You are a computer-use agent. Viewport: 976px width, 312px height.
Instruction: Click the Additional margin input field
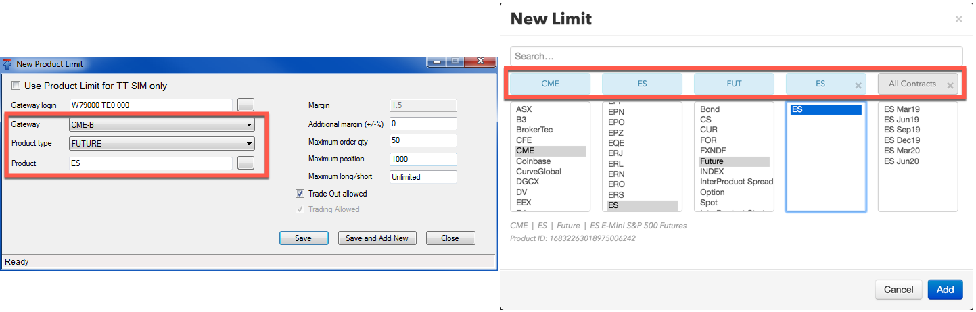[423, 124]
